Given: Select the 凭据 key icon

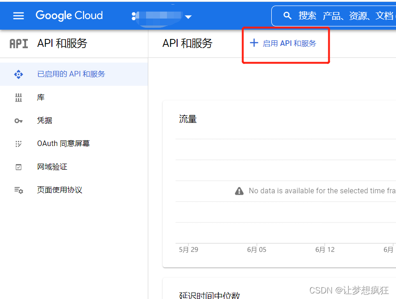Looking at the screenshot, I should point(18,120).
